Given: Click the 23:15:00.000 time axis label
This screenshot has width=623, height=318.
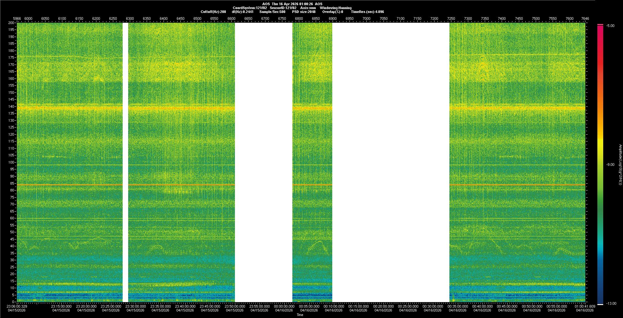Looking at the screenshot, I should (x=61, y=306).
